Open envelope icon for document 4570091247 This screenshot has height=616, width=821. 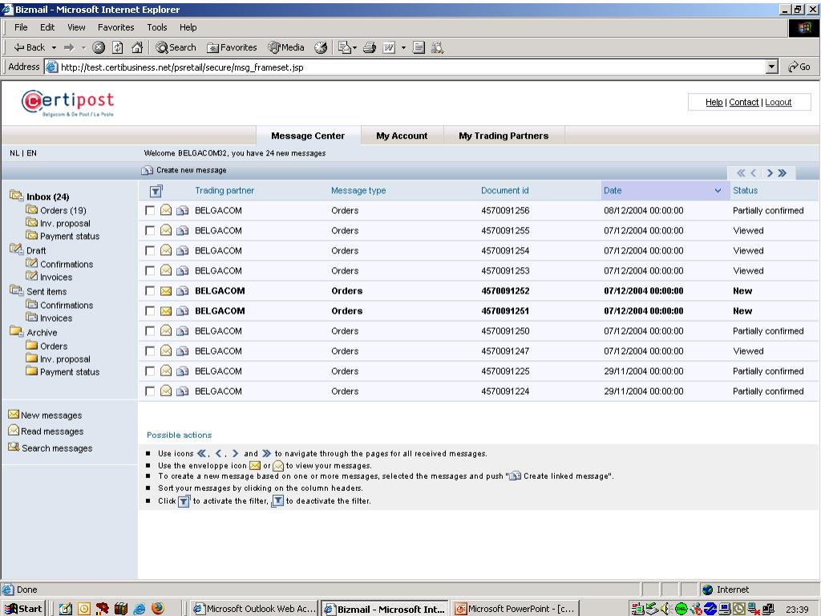tap(166, 351)
